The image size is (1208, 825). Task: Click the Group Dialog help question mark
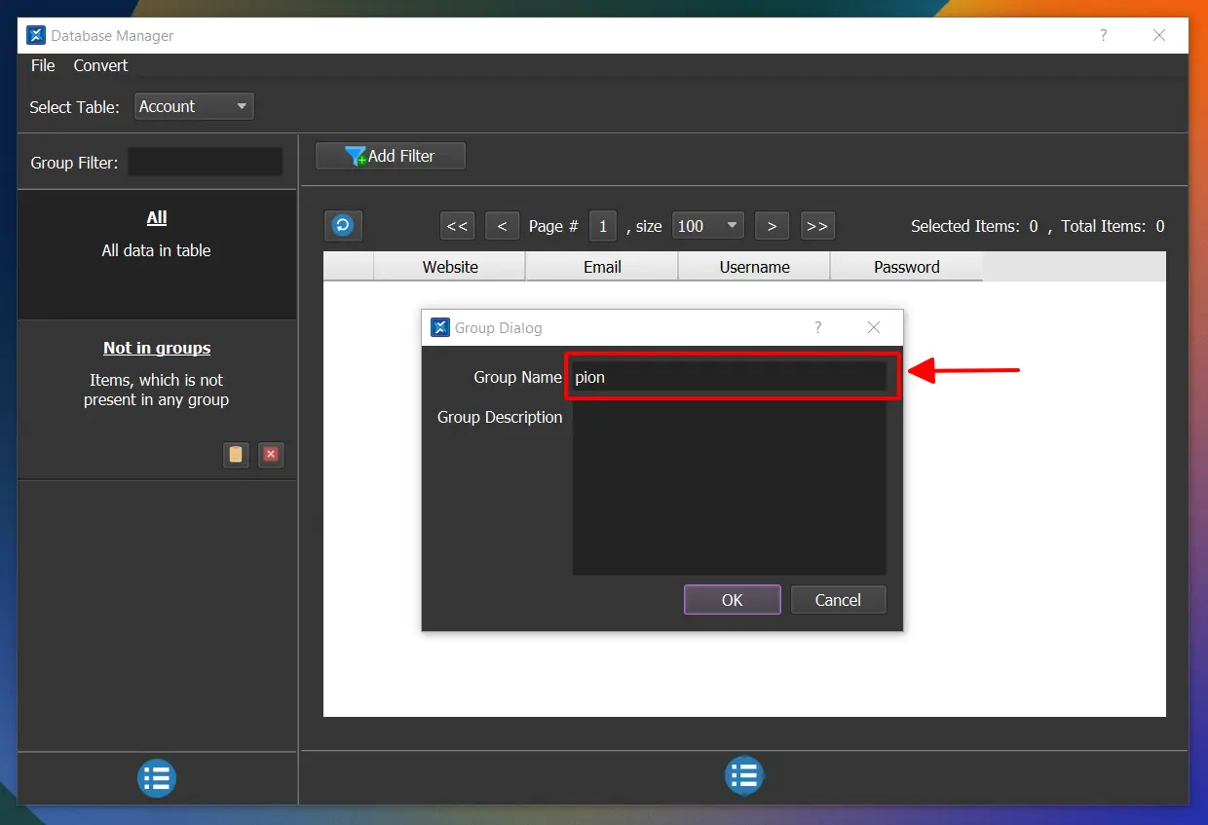[x=817, y=327]
